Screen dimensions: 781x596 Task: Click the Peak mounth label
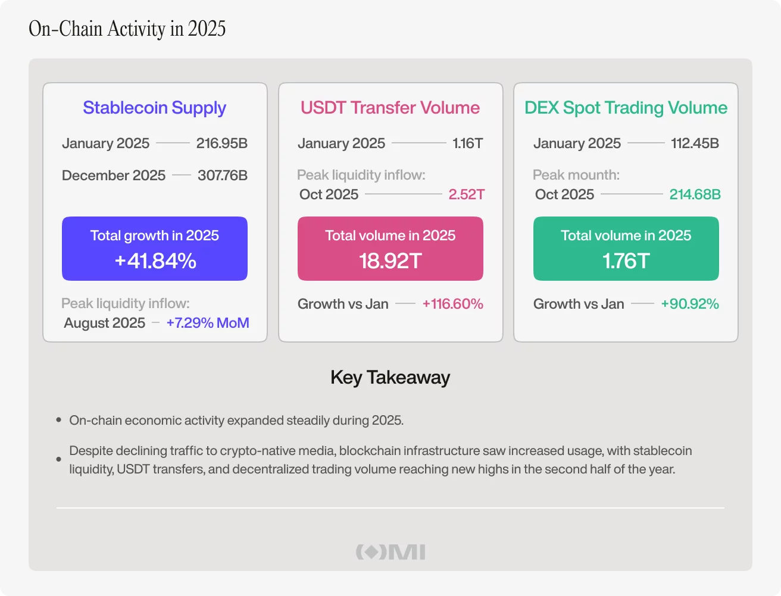tap(576, 175)
